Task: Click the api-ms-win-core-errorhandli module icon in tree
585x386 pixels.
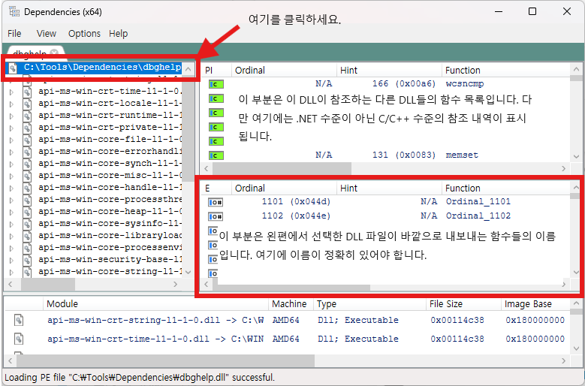Action: [27, 152]
